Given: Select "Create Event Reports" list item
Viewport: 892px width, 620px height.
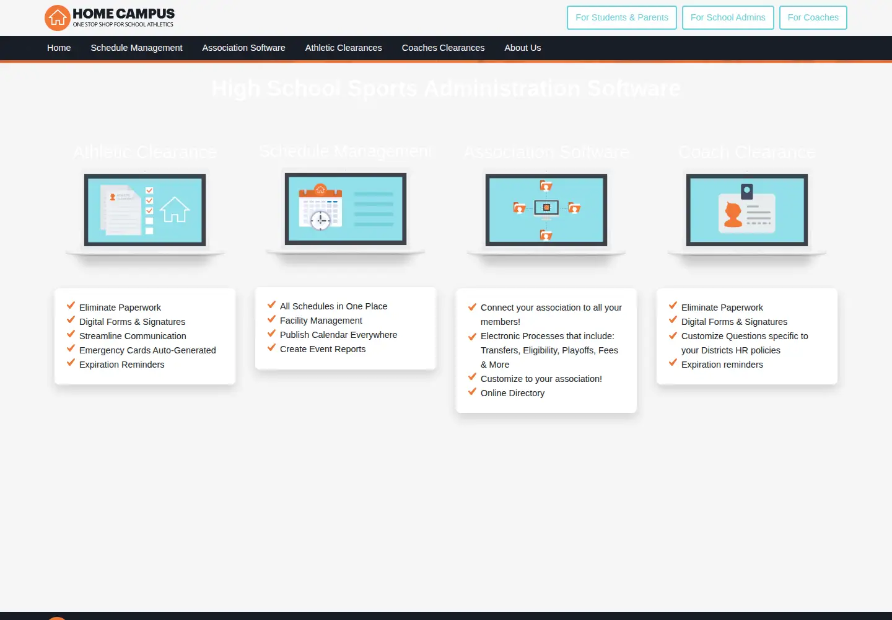Looking at the screenshot, I should click(323, 349).
